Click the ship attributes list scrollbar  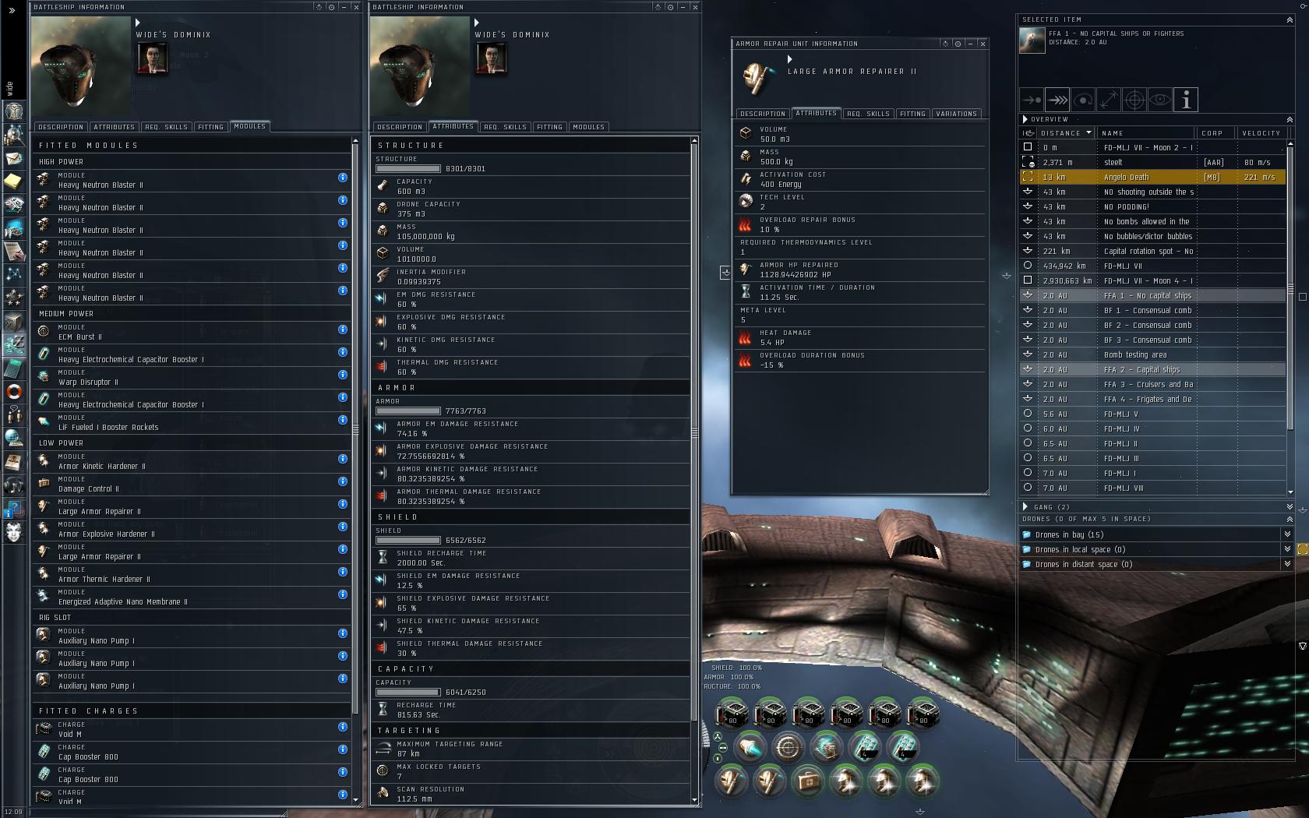tap(694, 432)
